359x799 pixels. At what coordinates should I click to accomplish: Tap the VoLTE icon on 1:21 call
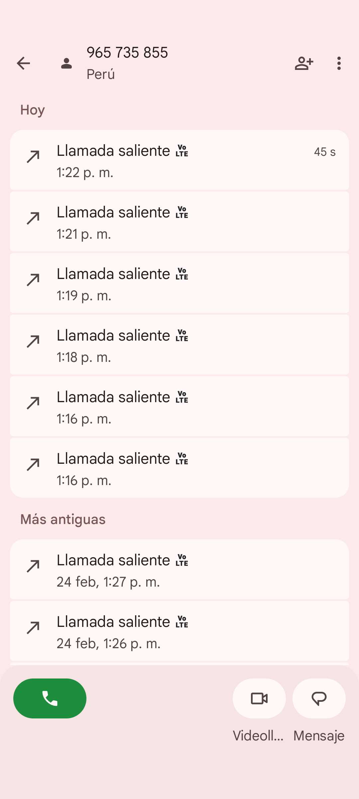[182, 212]
